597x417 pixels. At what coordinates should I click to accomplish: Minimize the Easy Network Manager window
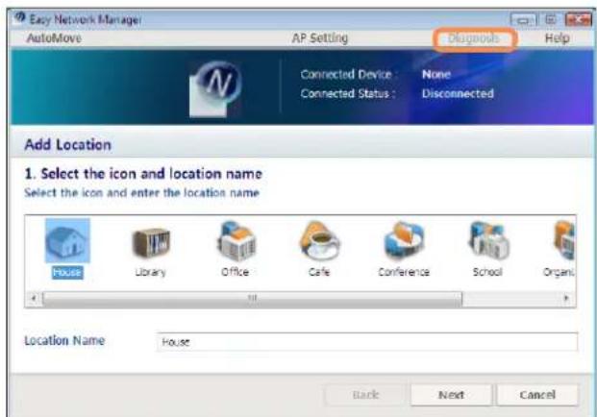click(x=524, y=20)
